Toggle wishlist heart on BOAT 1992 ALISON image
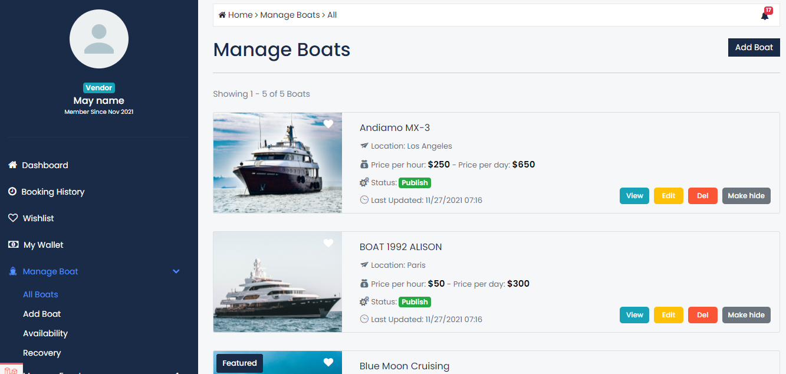 [328, 243]
